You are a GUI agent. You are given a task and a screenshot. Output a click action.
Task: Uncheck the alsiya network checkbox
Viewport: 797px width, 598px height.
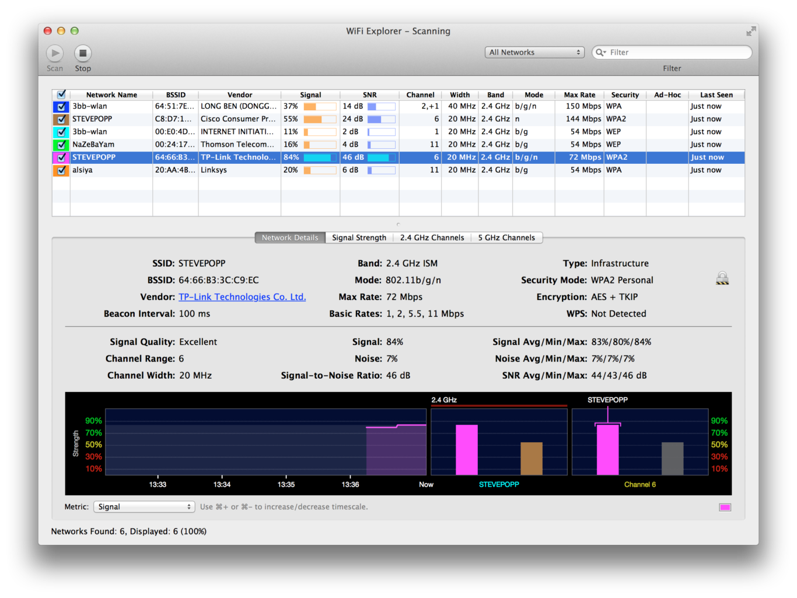click(x=61, y=170)
